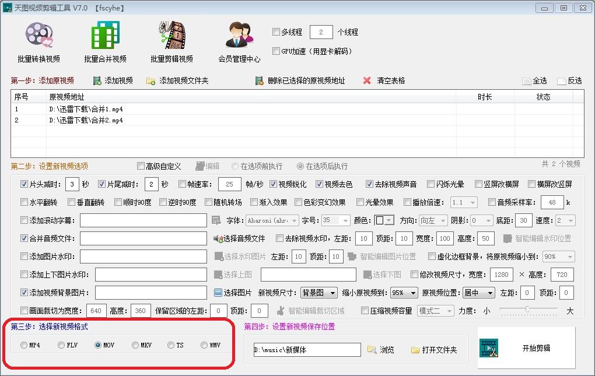The height and width of the screenshot is (376, 595).
Task: Click the 选择音频文件 speaker icon
Action: (218, 238)
